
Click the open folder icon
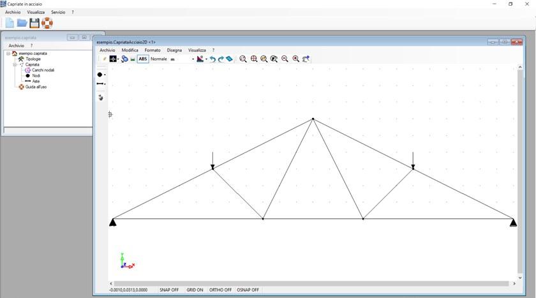point(22,23)
